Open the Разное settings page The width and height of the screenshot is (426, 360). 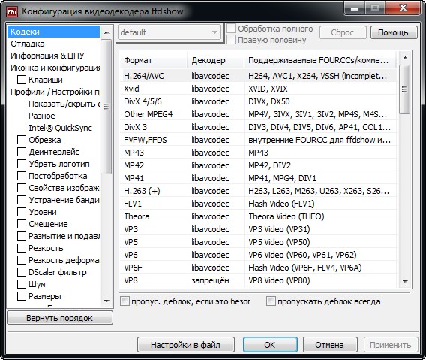(x=42, y=116)
